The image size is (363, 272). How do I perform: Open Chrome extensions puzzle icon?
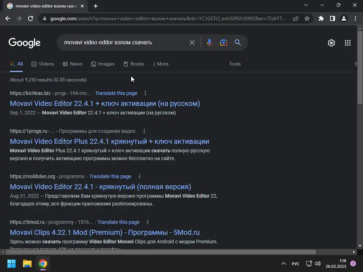(x=321, y=18)
